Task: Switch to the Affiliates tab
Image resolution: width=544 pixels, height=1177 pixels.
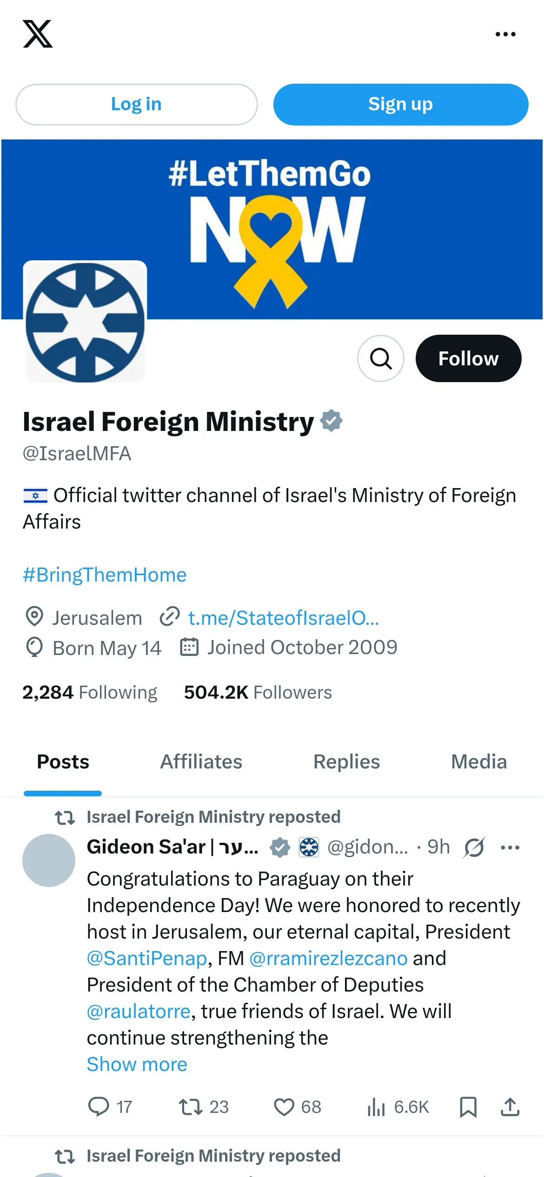Action: (x=201, y=762)
